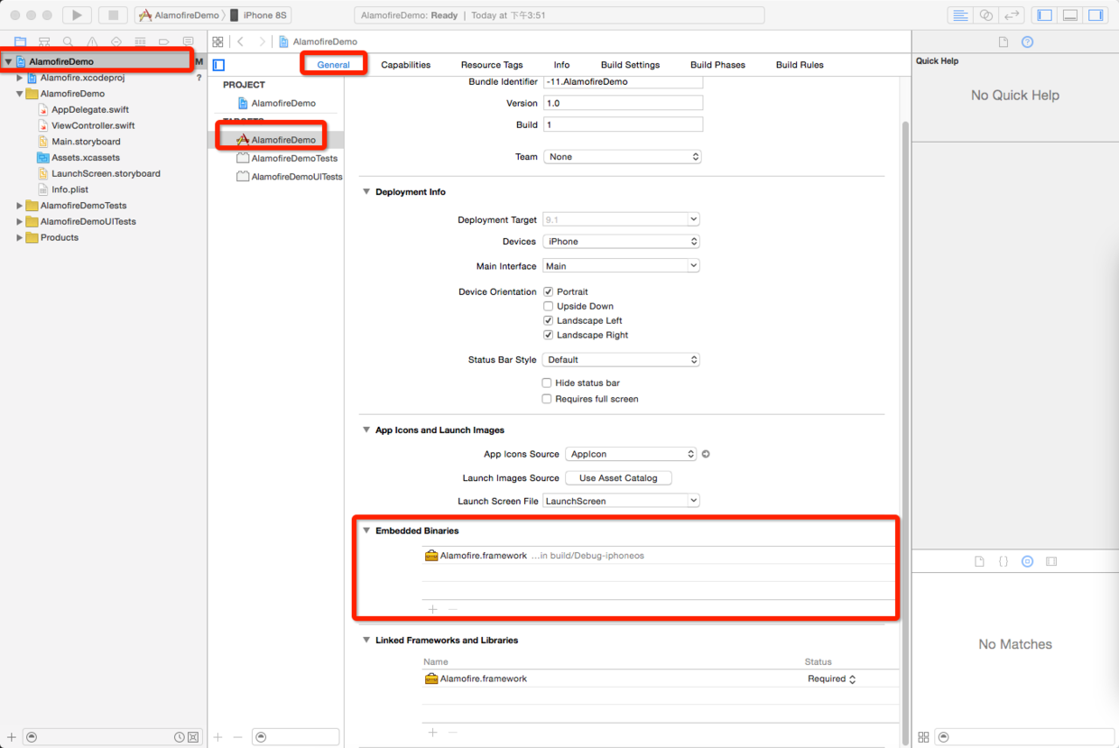
Task: Select the iPhone 8S run destination
Action: [257, 15]
